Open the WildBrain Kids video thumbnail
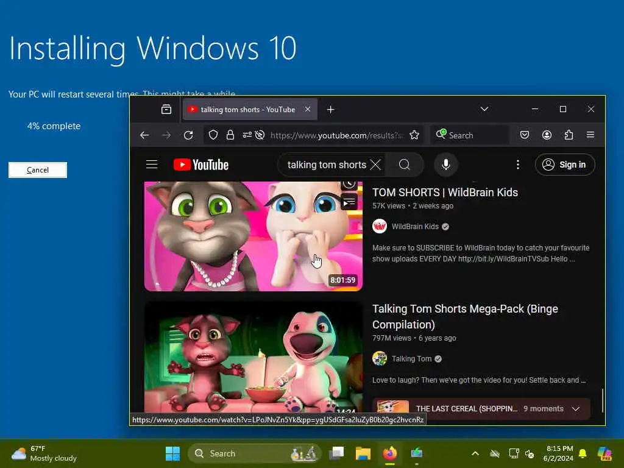The width and height of the screenshot is (624, 468). (x=253, y=236)
